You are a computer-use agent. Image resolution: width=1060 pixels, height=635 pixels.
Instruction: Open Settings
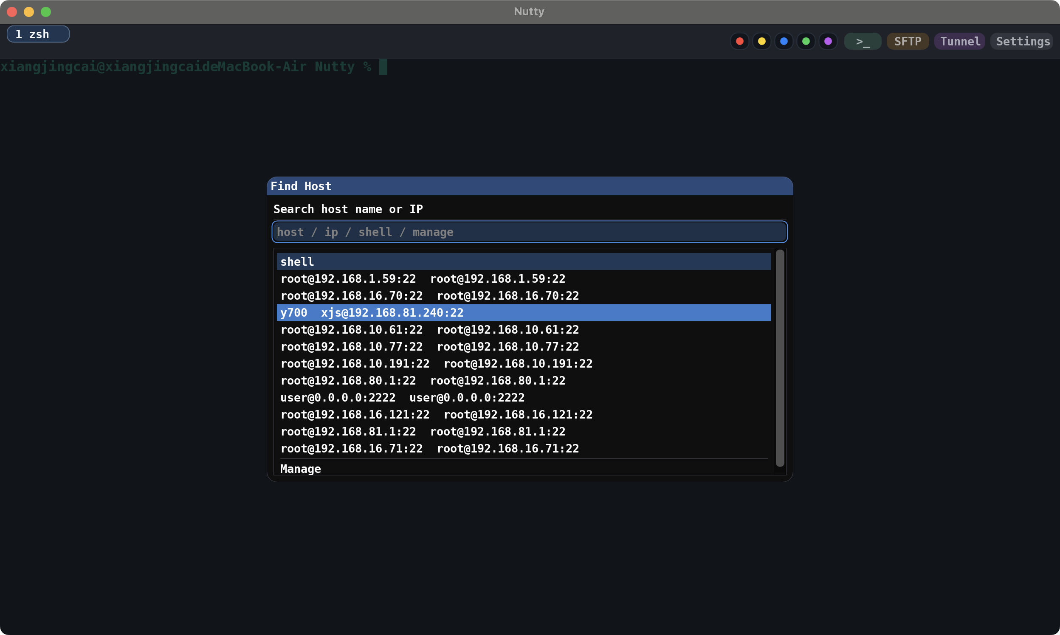coord(1022,41)
